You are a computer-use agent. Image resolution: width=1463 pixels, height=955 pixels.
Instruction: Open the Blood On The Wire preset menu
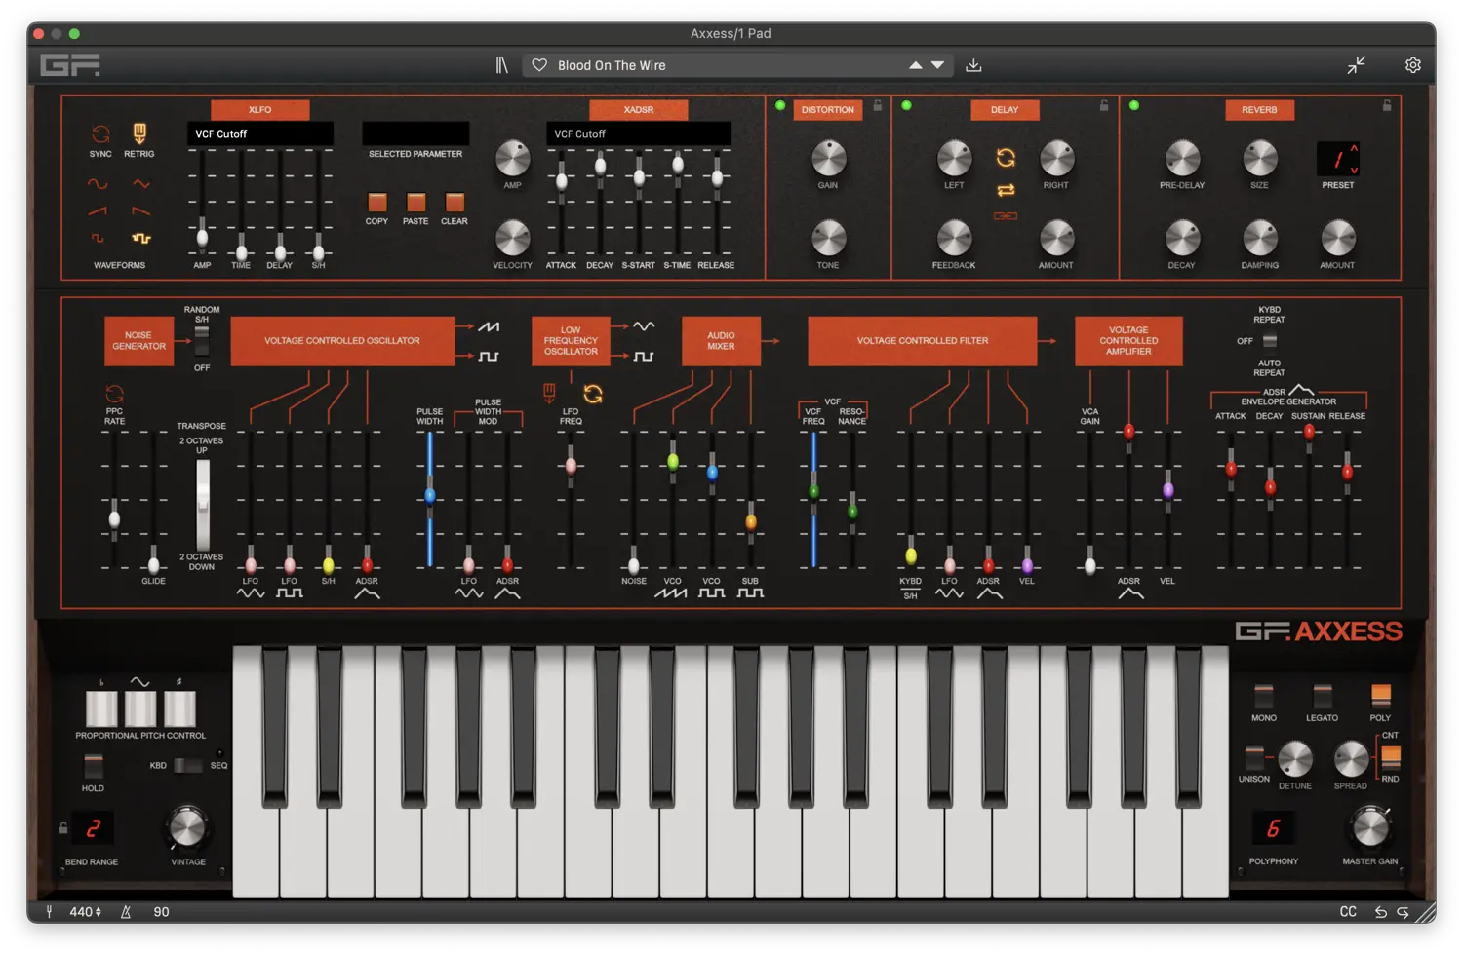(x=722, y=65)
